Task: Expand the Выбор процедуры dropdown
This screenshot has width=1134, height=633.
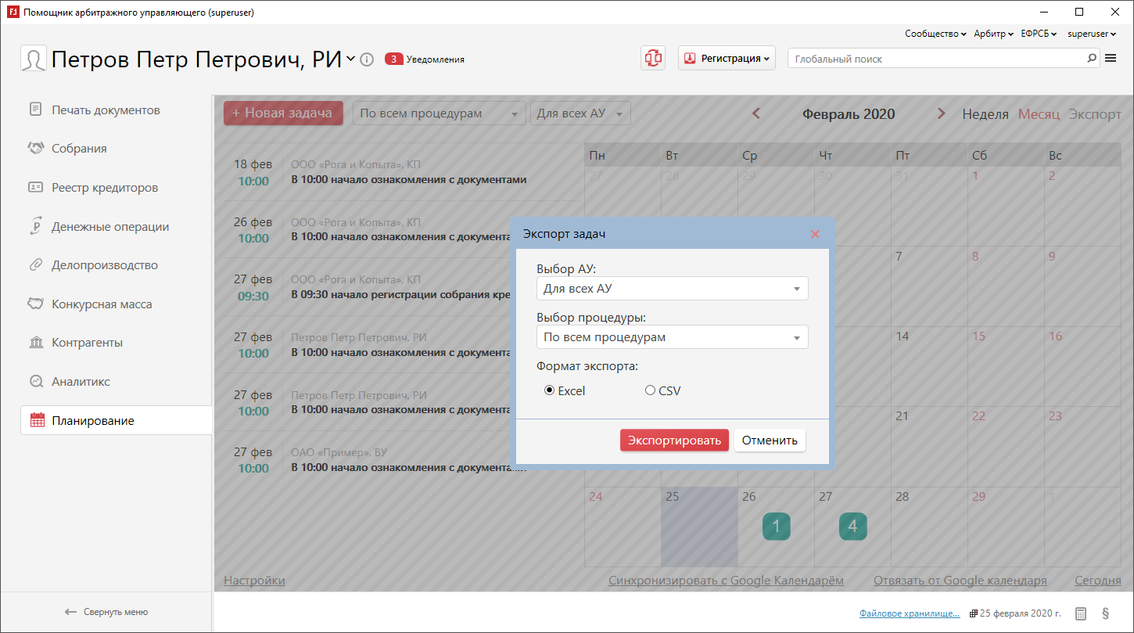Action: [672, 337]
